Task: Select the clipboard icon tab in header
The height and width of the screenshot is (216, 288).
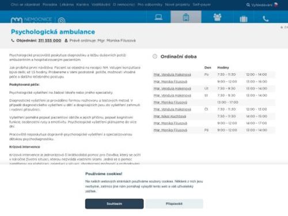Action: point(186,17)
